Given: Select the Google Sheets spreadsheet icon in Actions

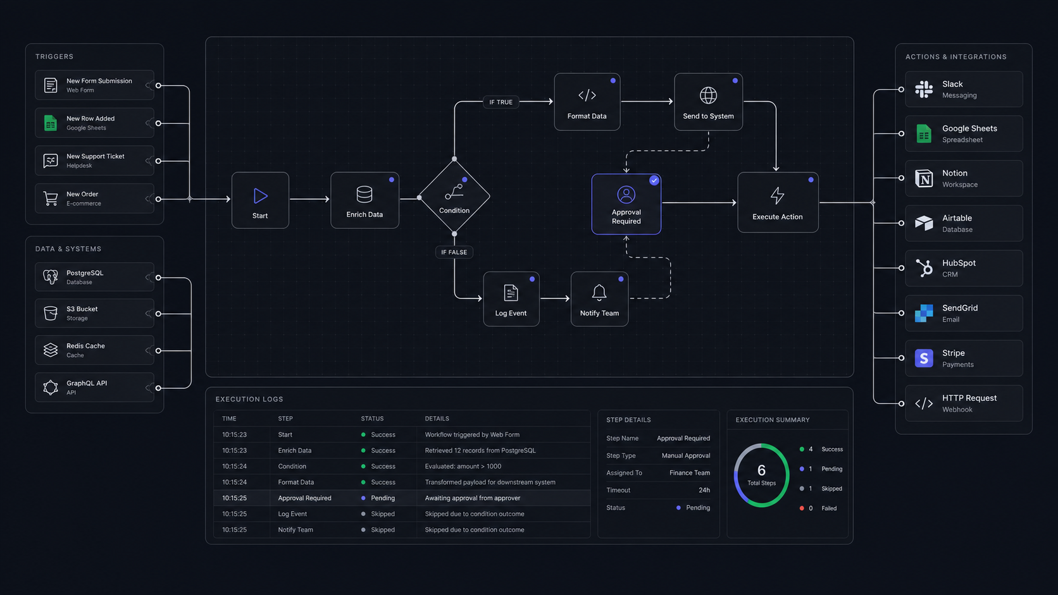Looking at the screenshot, I should tap(924, 134).
